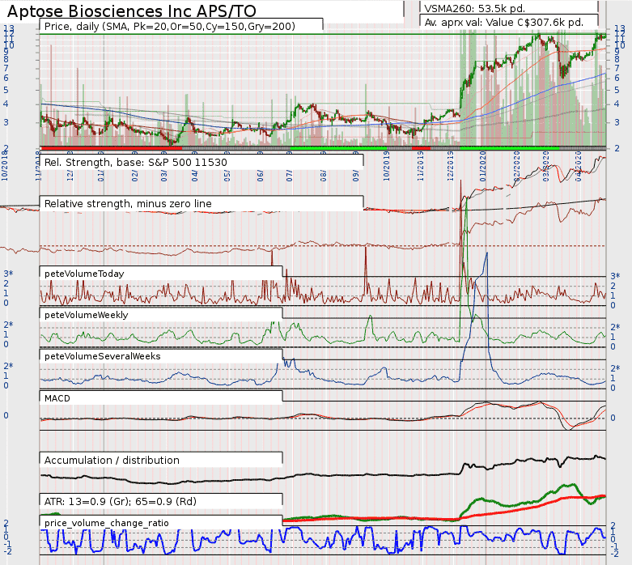The width and height of the screenshot is (632, 565).
Task: Select the Price, daily SMA panel header
Action: pos(170,26)
